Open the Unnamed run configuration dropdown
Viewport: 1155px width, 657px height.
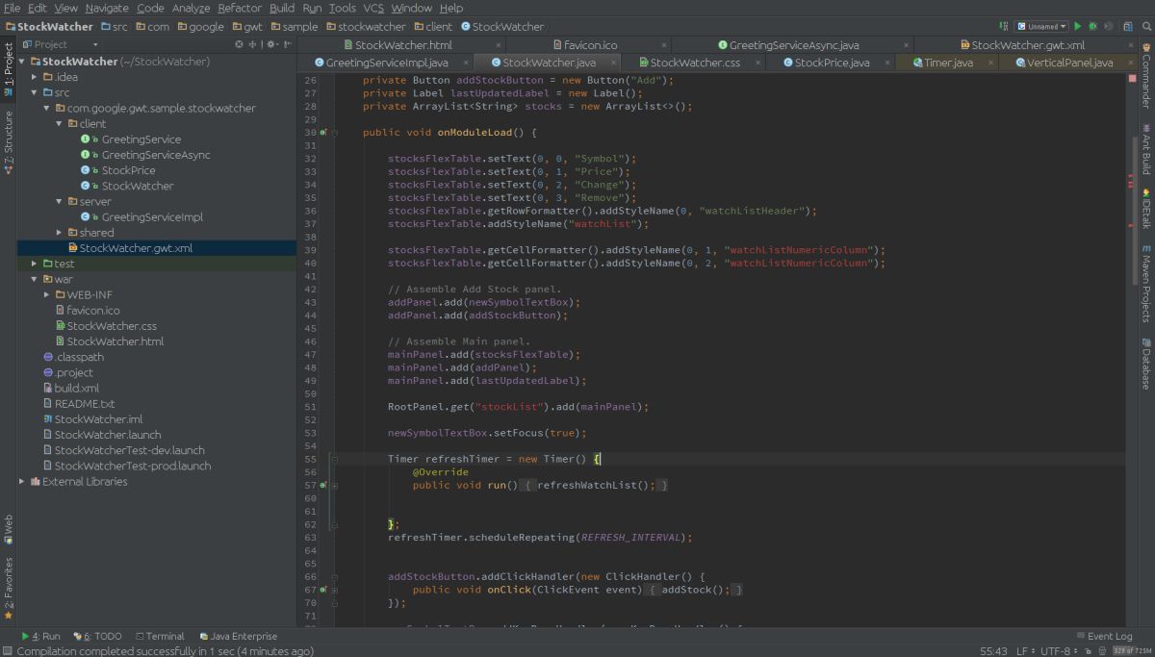pos(1042,27)
